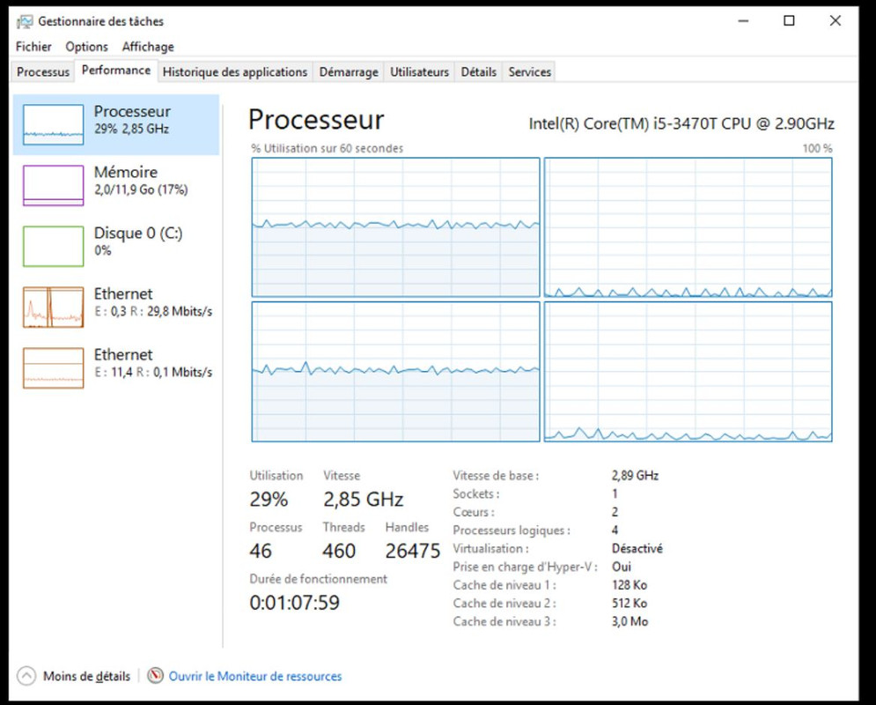
Task: Open the Services tab
Action: [x=529, y=71]
